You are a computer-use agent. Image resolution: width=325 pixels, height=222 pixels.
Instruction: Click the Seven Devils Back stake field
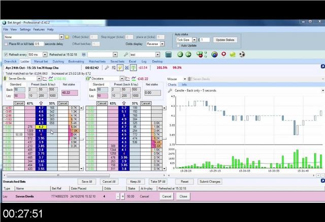click(x=19, y=90)
